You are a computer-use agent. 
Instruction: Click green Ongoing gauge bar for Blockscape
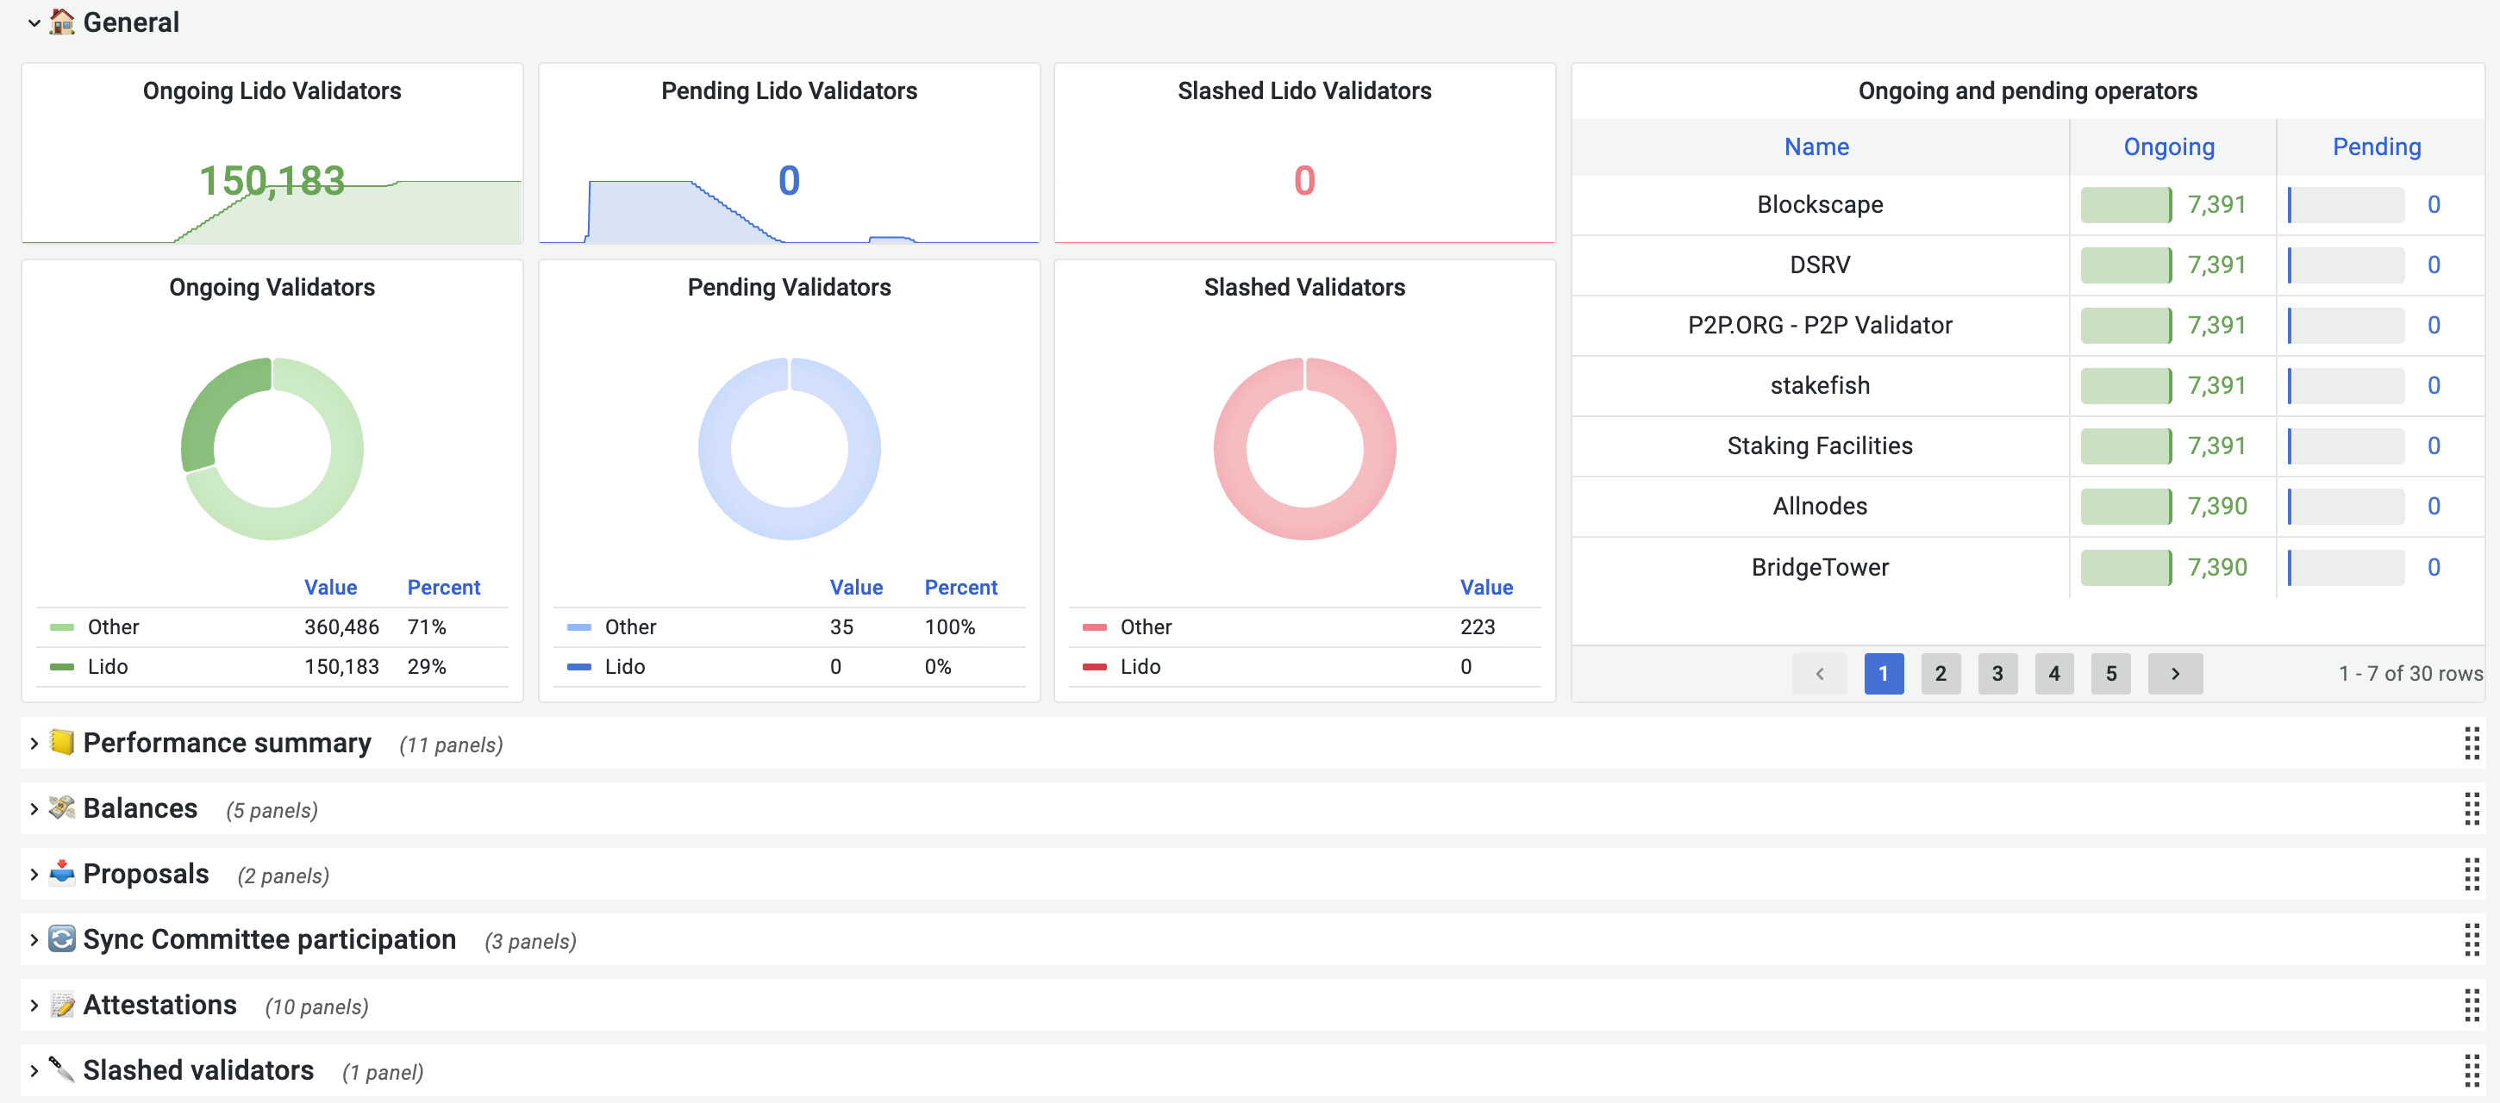click(x=2125, y=205)
